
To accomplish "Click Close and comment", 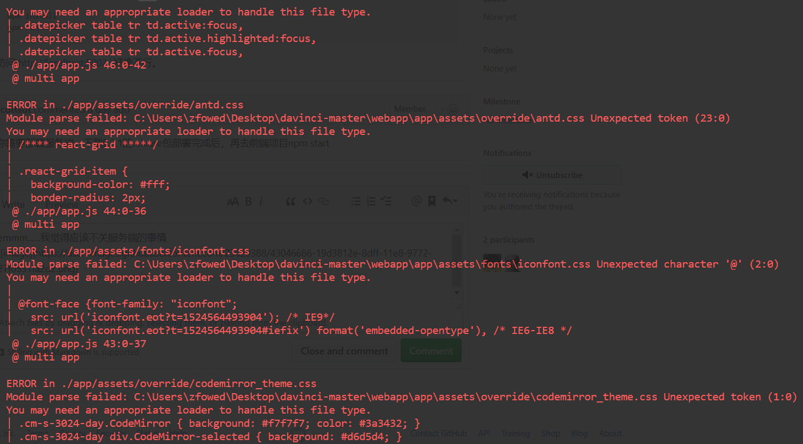I will [344, 351].
